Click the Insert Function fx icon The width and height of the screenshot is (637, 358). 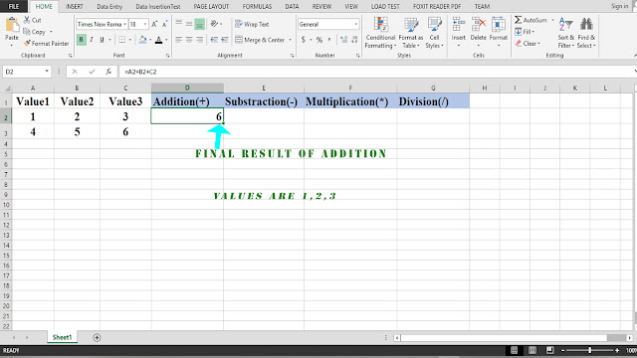pyautogui.click(x=108, y=72)
